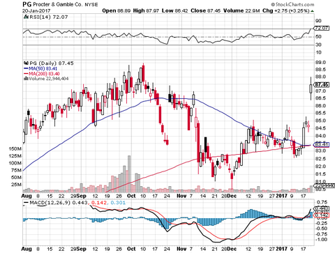Click the 20-Jan-2017 date text
The width and height of the screenshot is (335, 253).
click(36, 10)
